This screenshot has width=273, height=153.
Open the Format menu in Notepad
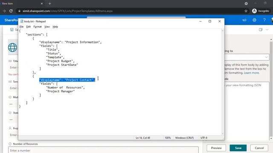[38, 27]
